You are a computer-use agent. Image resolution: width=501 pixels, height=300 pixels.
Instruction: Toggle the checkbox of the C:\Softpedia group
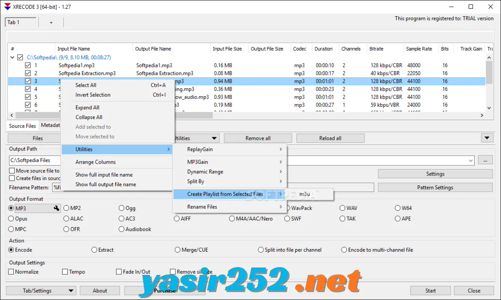20,57
